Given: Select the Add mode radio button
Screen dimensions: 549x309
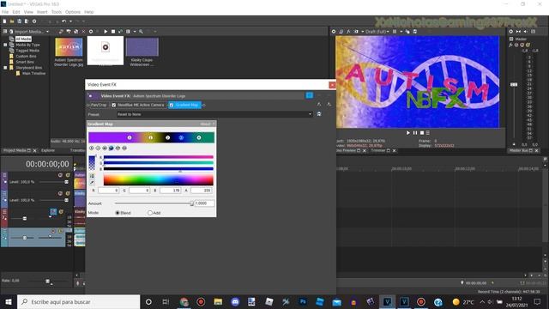Looking at the screenshot, I should [x=150, y=213].
